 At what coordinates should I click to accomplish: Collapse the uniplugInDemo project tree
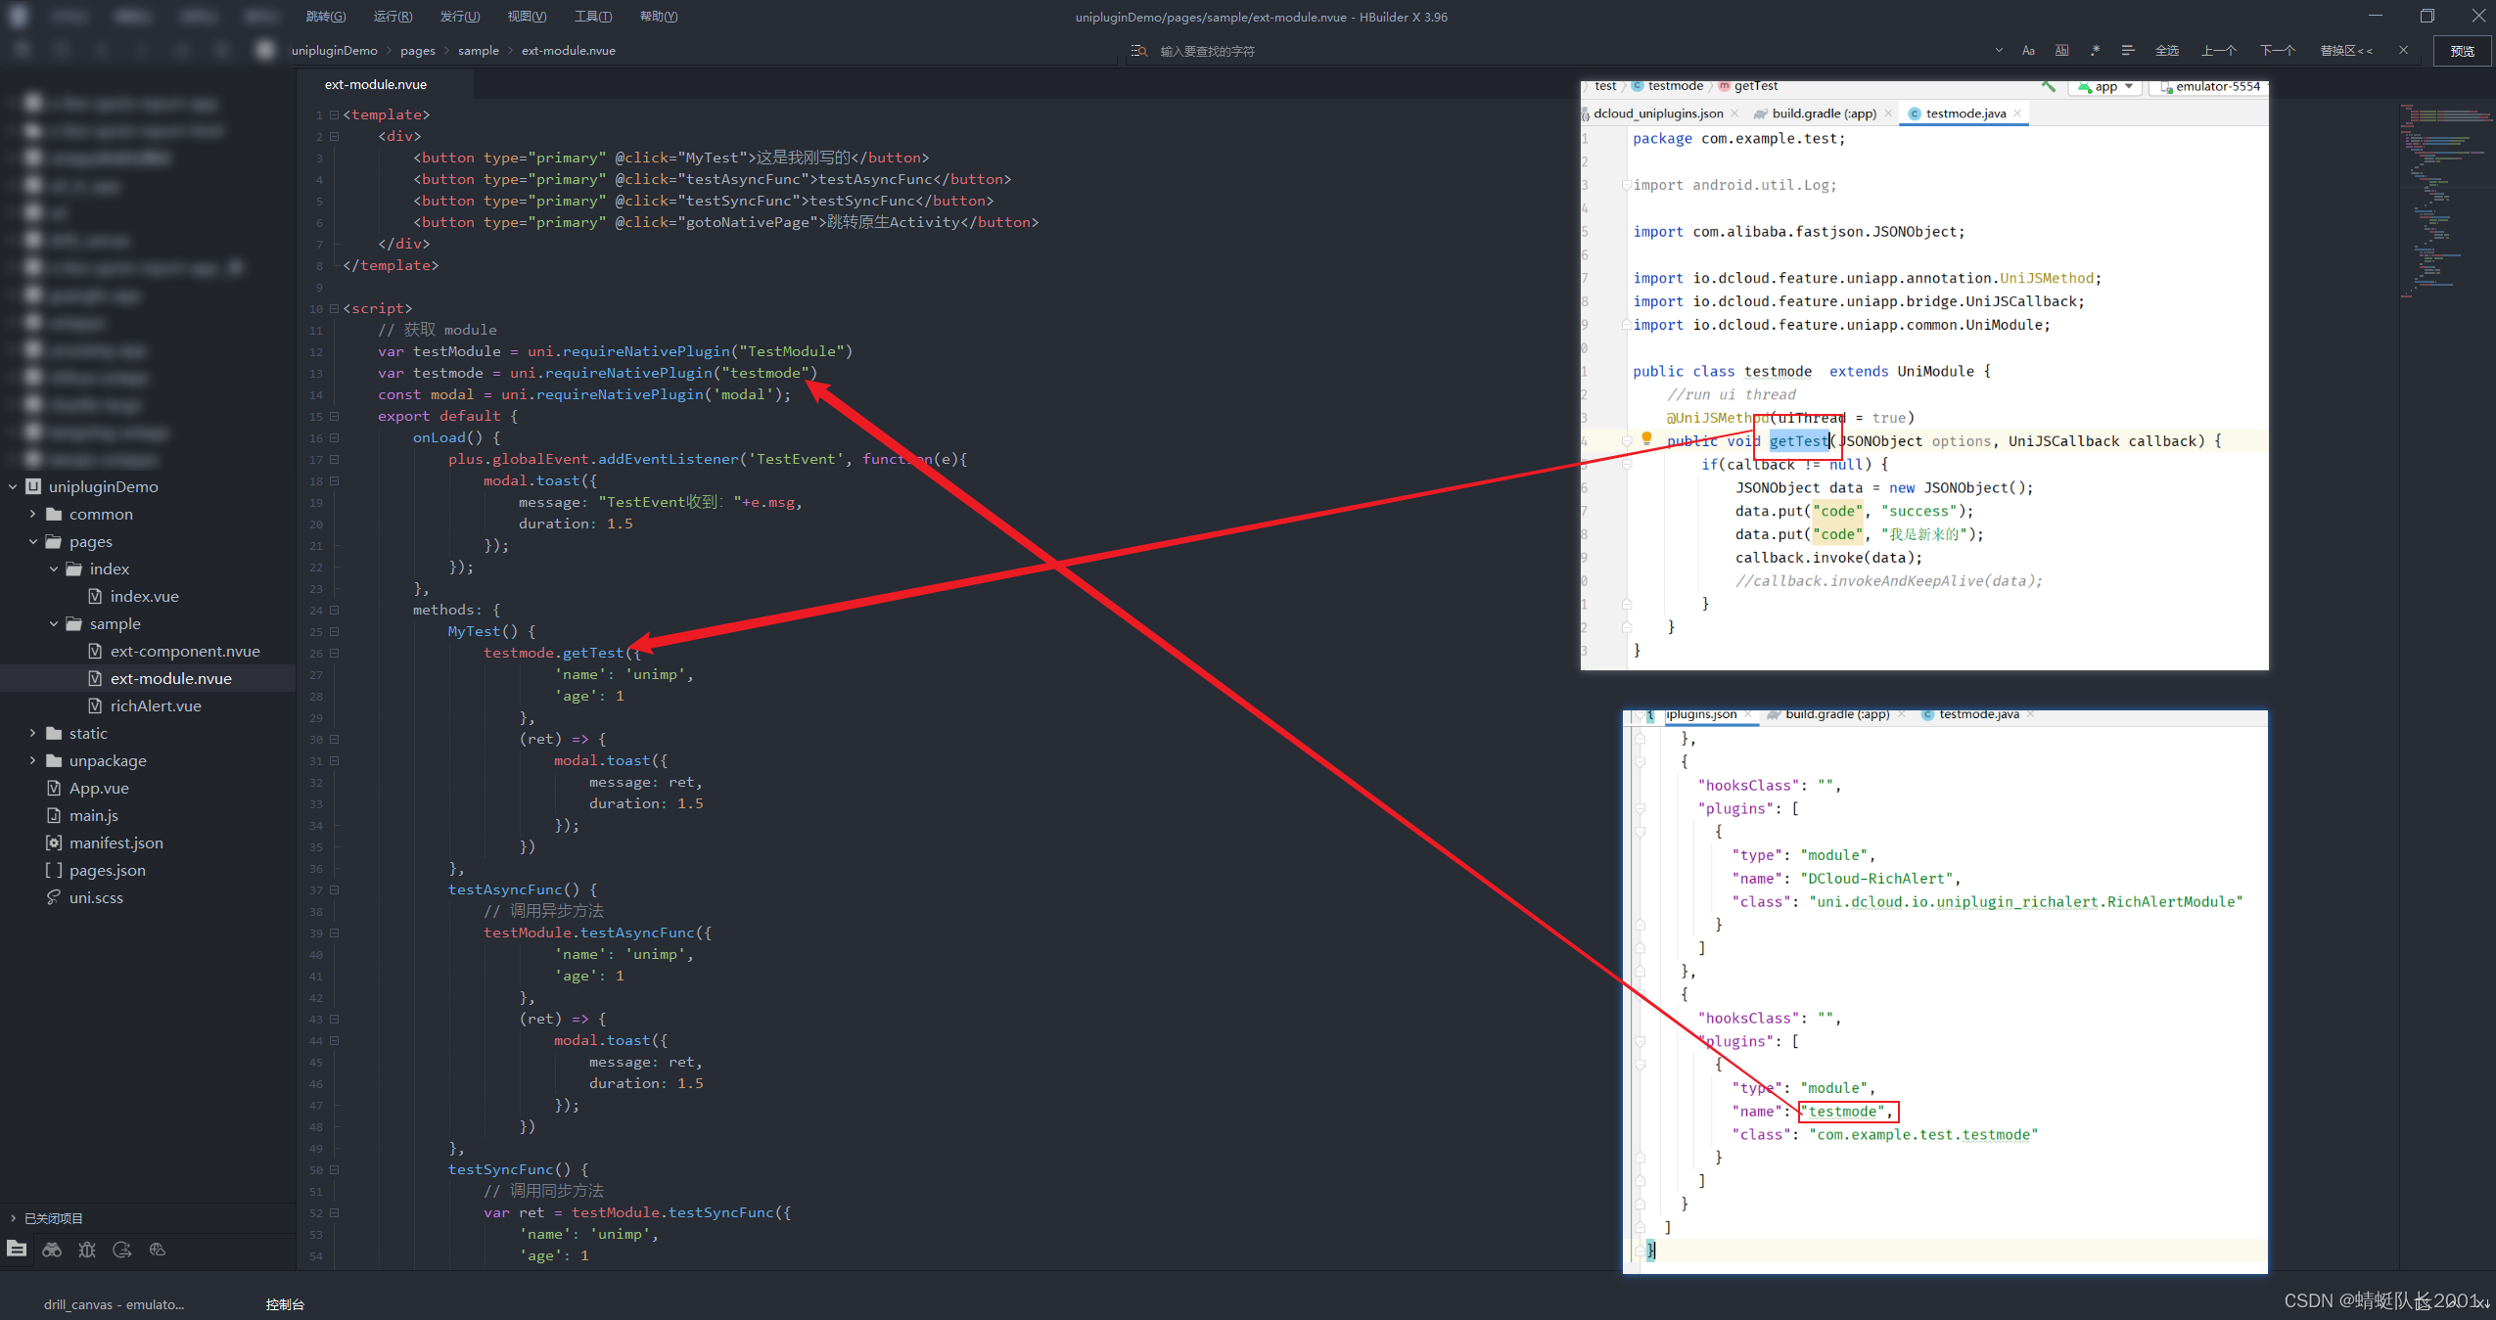click(13, 486)
